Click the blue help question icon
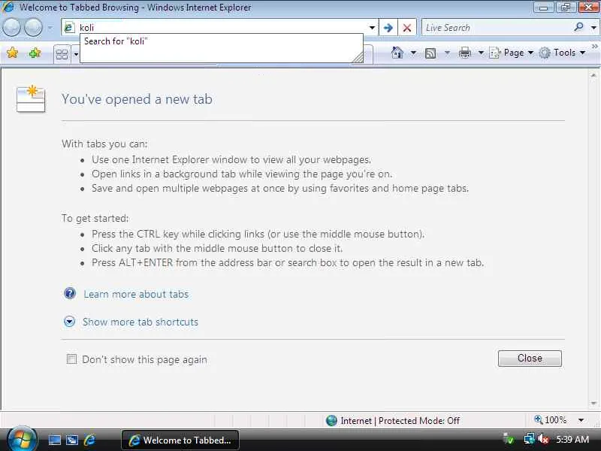601x451 pixels. (70, 293)
